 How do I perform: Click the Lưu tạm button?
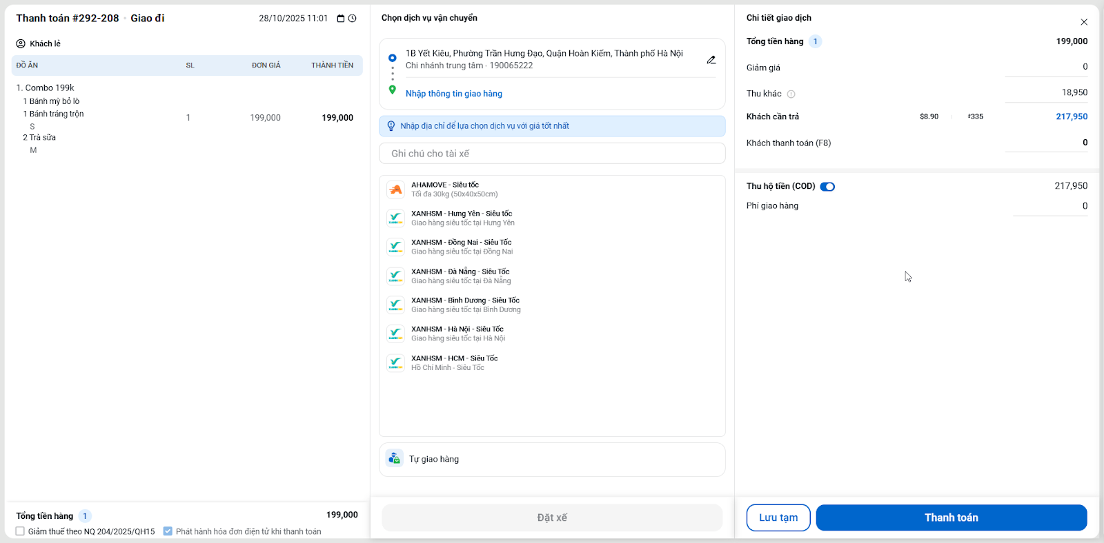(x=778, y=518)
